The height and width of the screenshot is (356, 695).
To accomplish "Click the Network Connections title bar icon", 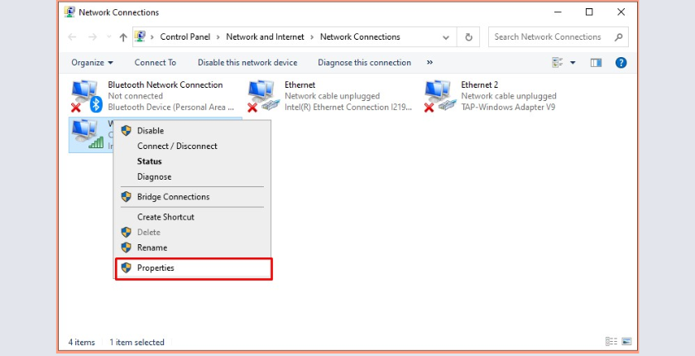I will (69, 12).
